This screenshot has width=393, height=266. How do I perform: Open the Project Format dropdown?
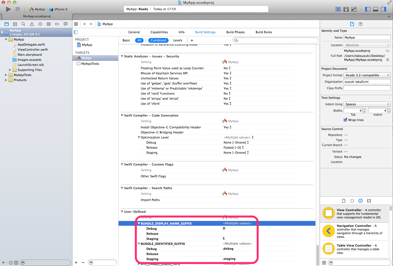367,75
